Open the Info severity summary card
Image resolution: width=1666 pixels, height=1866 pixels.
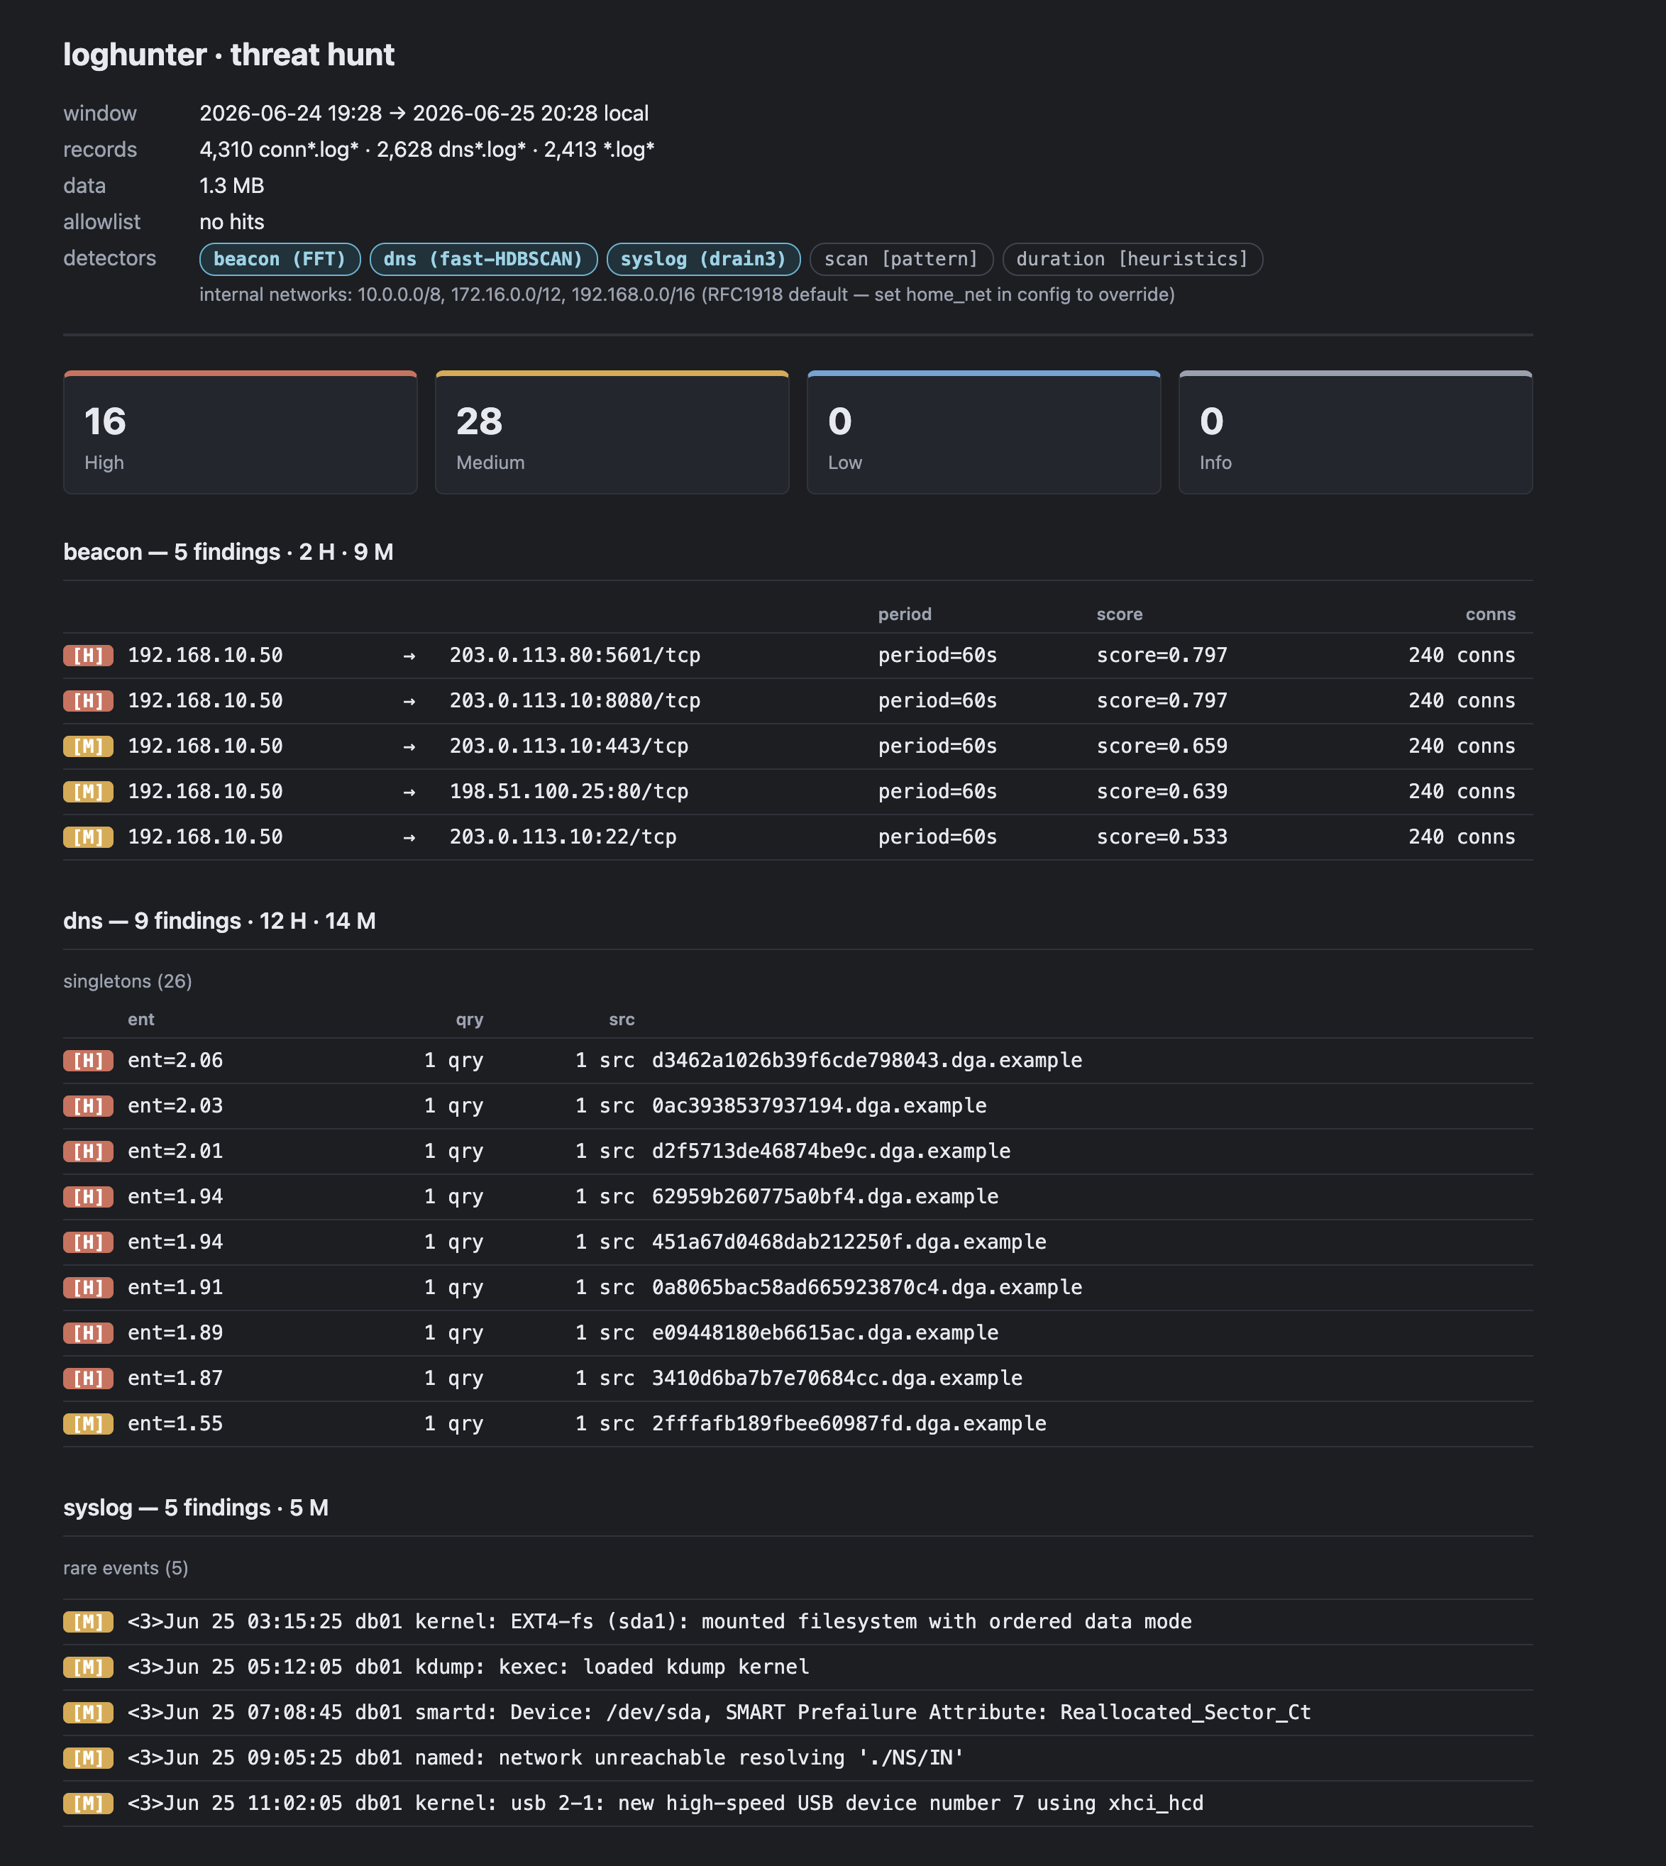(1356, 432)
